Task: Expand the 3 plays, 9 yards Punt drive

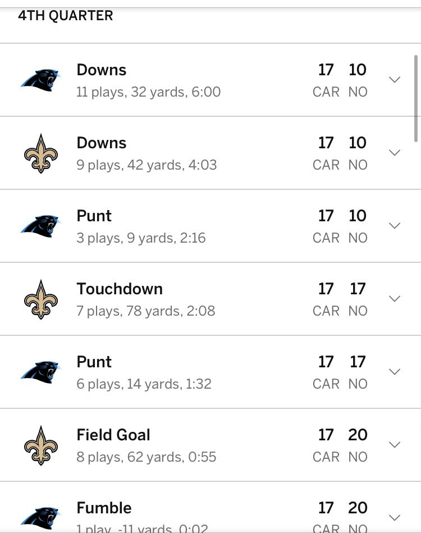Action: pyautogui.click(x=395, y=226)
